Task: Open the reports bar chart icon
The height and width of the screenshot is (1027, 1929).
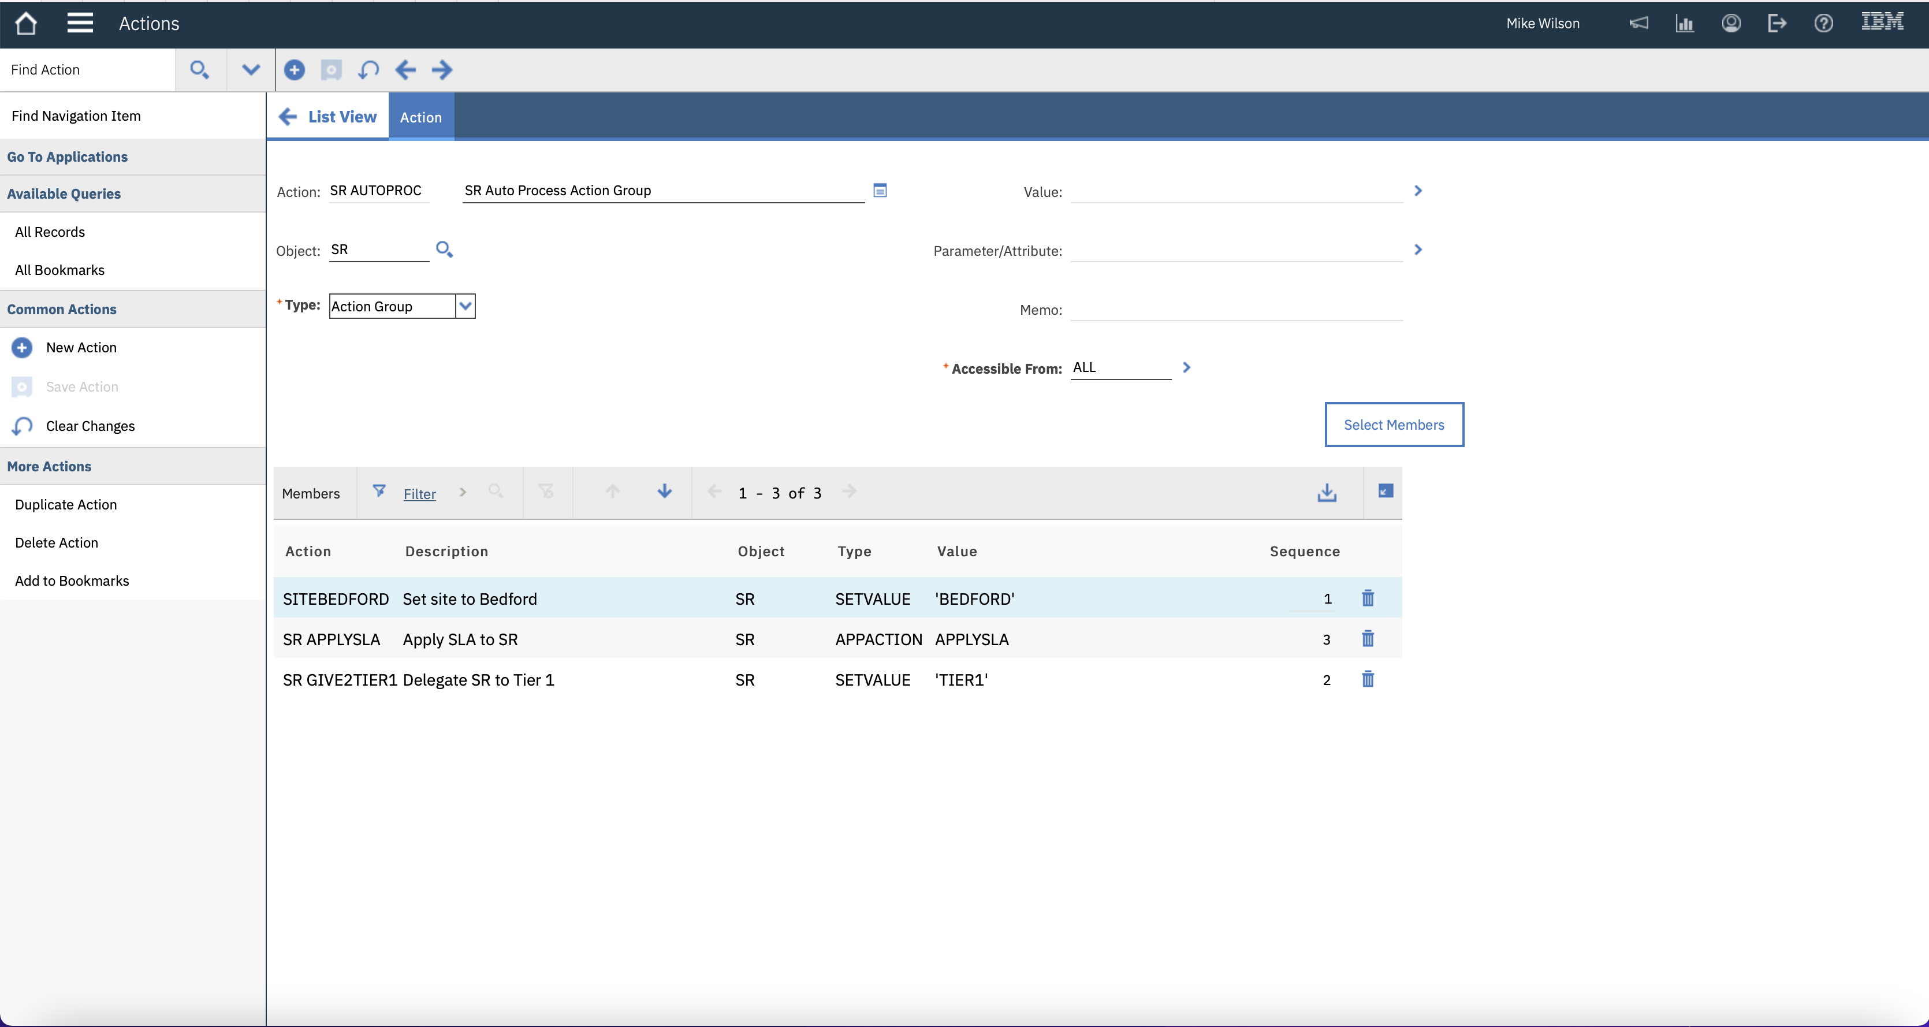Action: (x=1684, y=23)
